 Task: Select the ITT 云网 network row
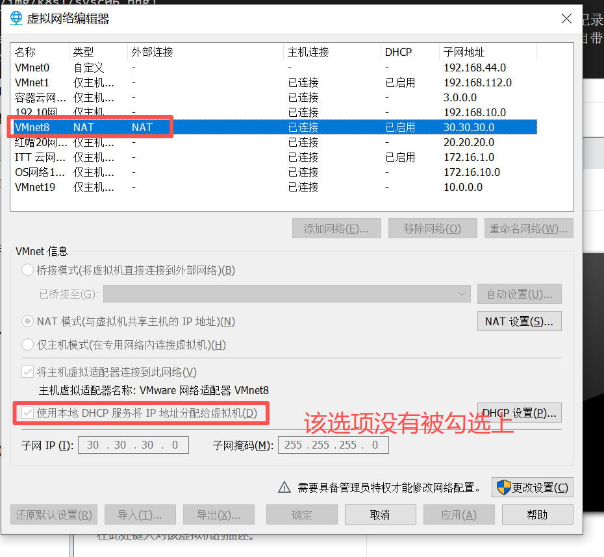point(274,158)
